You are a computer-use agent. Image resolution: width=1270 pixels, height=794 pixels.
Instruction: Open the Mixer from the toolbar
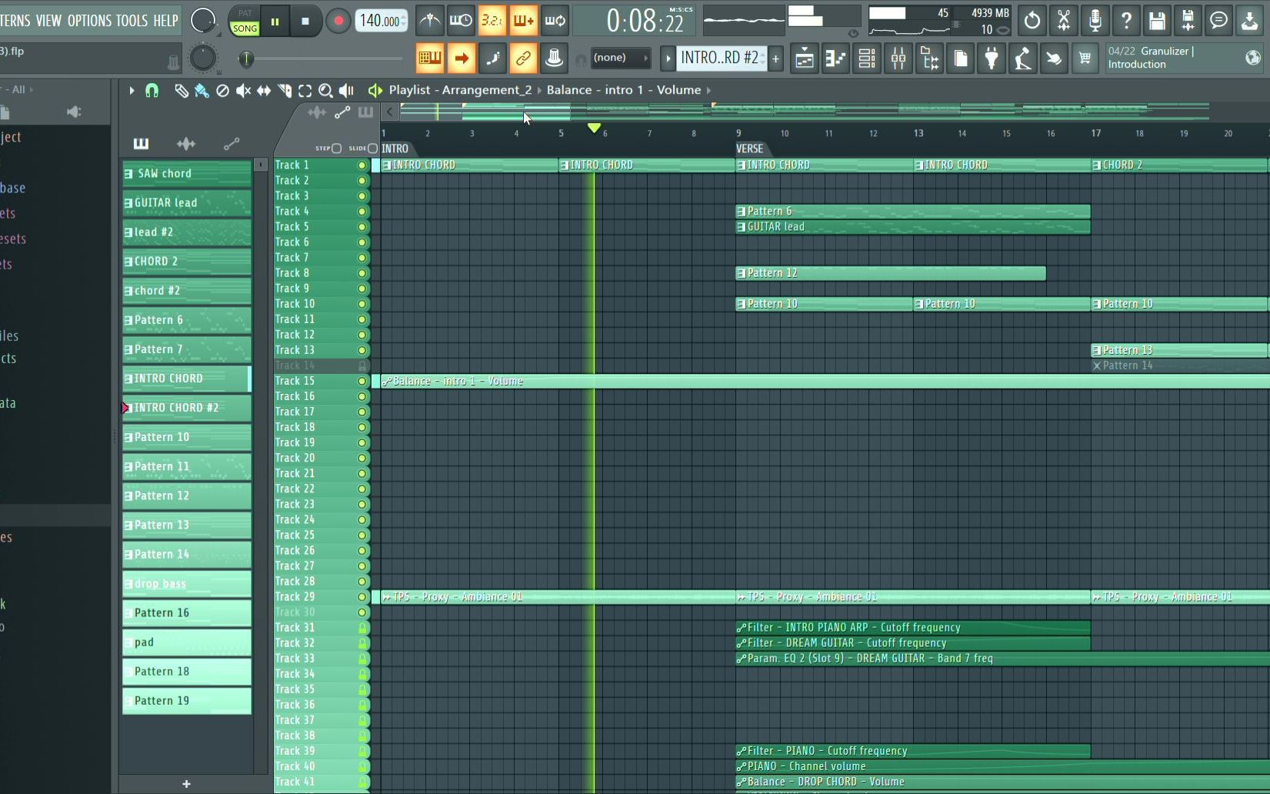[x=898, y=58]
